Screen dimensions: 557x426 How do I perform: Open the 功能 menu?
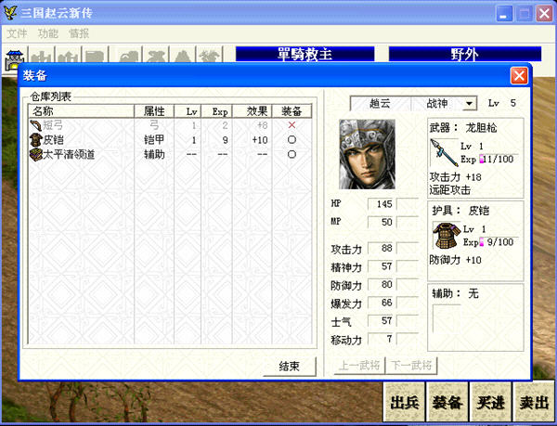point(48,33)
